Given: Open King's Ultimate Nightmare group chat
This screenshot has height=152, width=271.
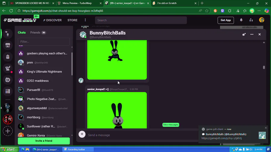Looking at the screenshot, I should tap(44, 72).
